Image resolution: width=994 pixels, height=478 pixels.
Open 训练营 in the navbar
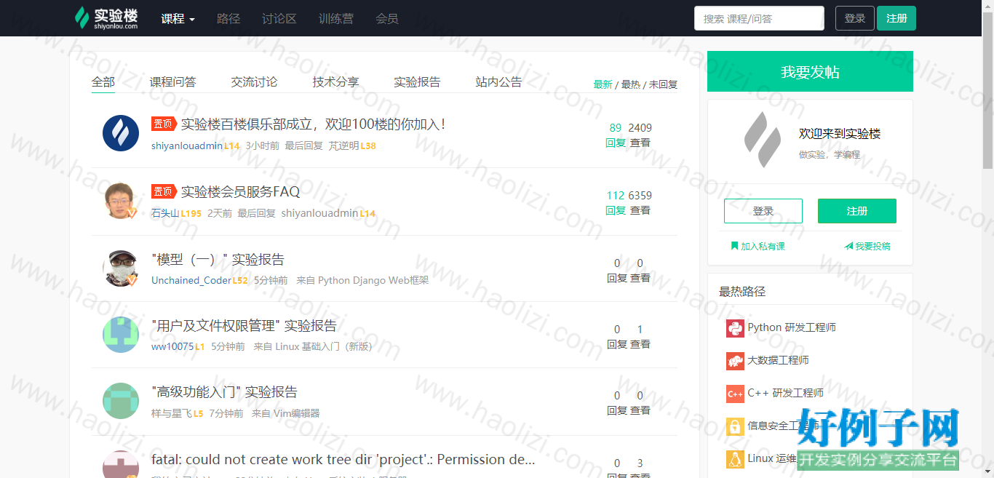pos(336,19)
